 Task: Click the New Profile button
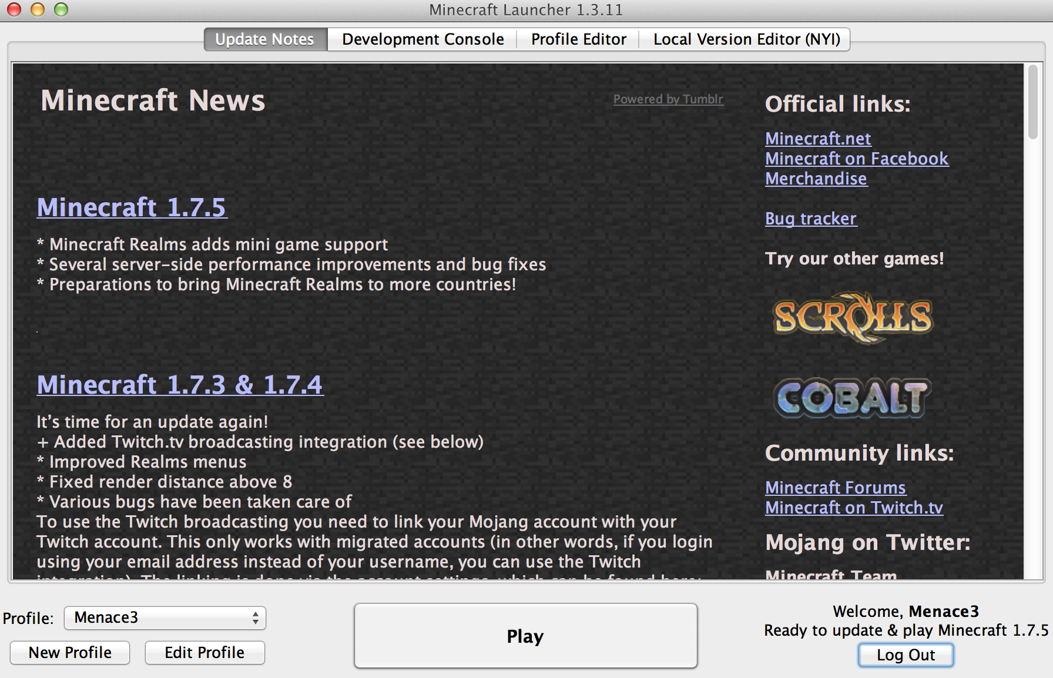click(70, 653)
